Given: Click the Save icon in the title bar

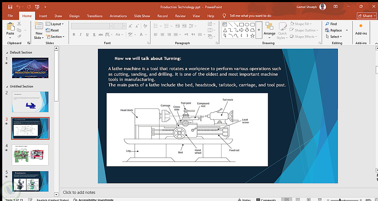Looking at the screenshot, I should point(10,7).
